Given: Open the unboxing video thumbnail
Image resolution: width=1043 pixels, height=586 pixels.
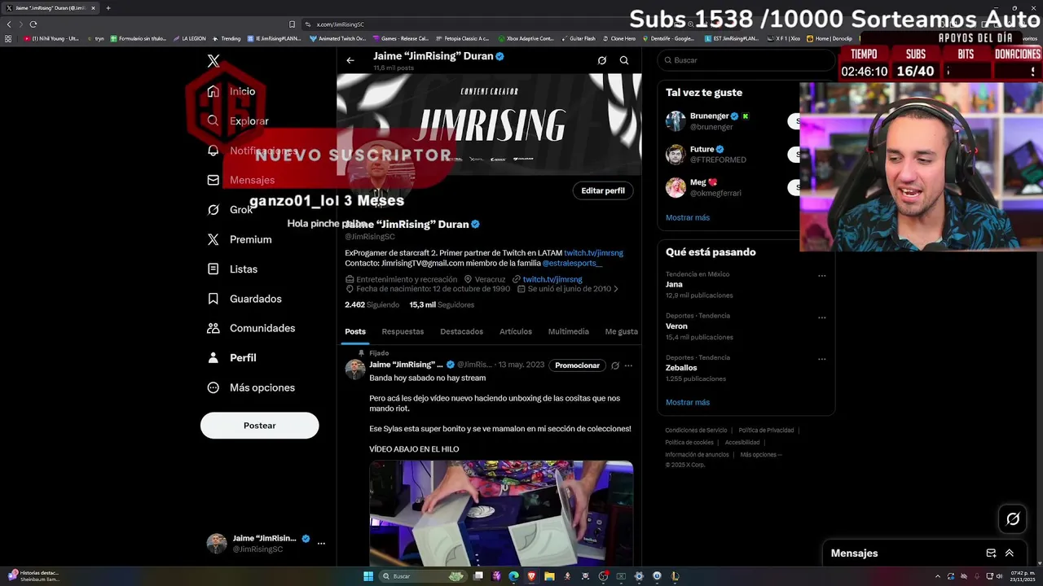Looking at the screenshot, I should [x=501, y=513].
